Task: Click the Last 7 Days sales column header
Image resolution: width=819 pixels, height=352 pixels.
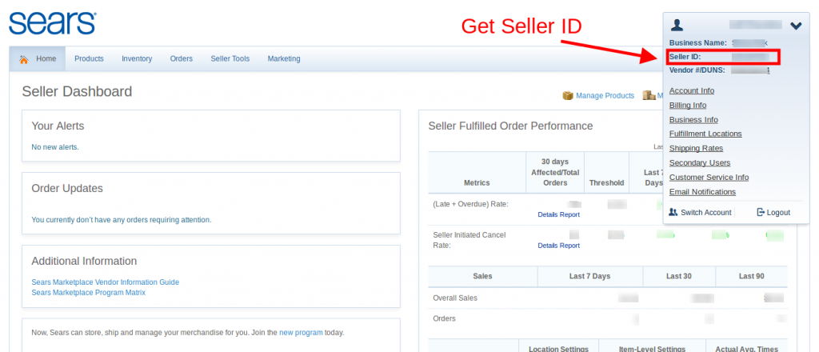Action: 589,276
